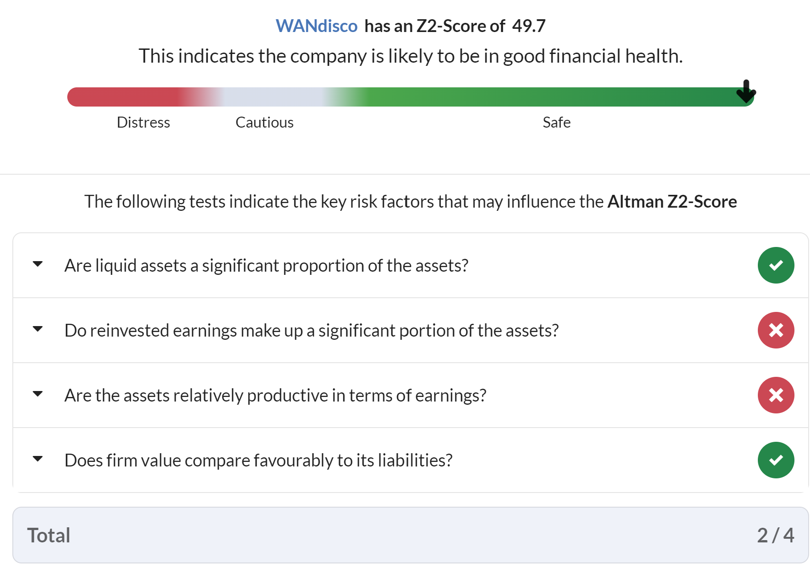The width and height of the screenshot is (810, 568).
Task: Click the black arrow marker on score bar
Action: 746,91
